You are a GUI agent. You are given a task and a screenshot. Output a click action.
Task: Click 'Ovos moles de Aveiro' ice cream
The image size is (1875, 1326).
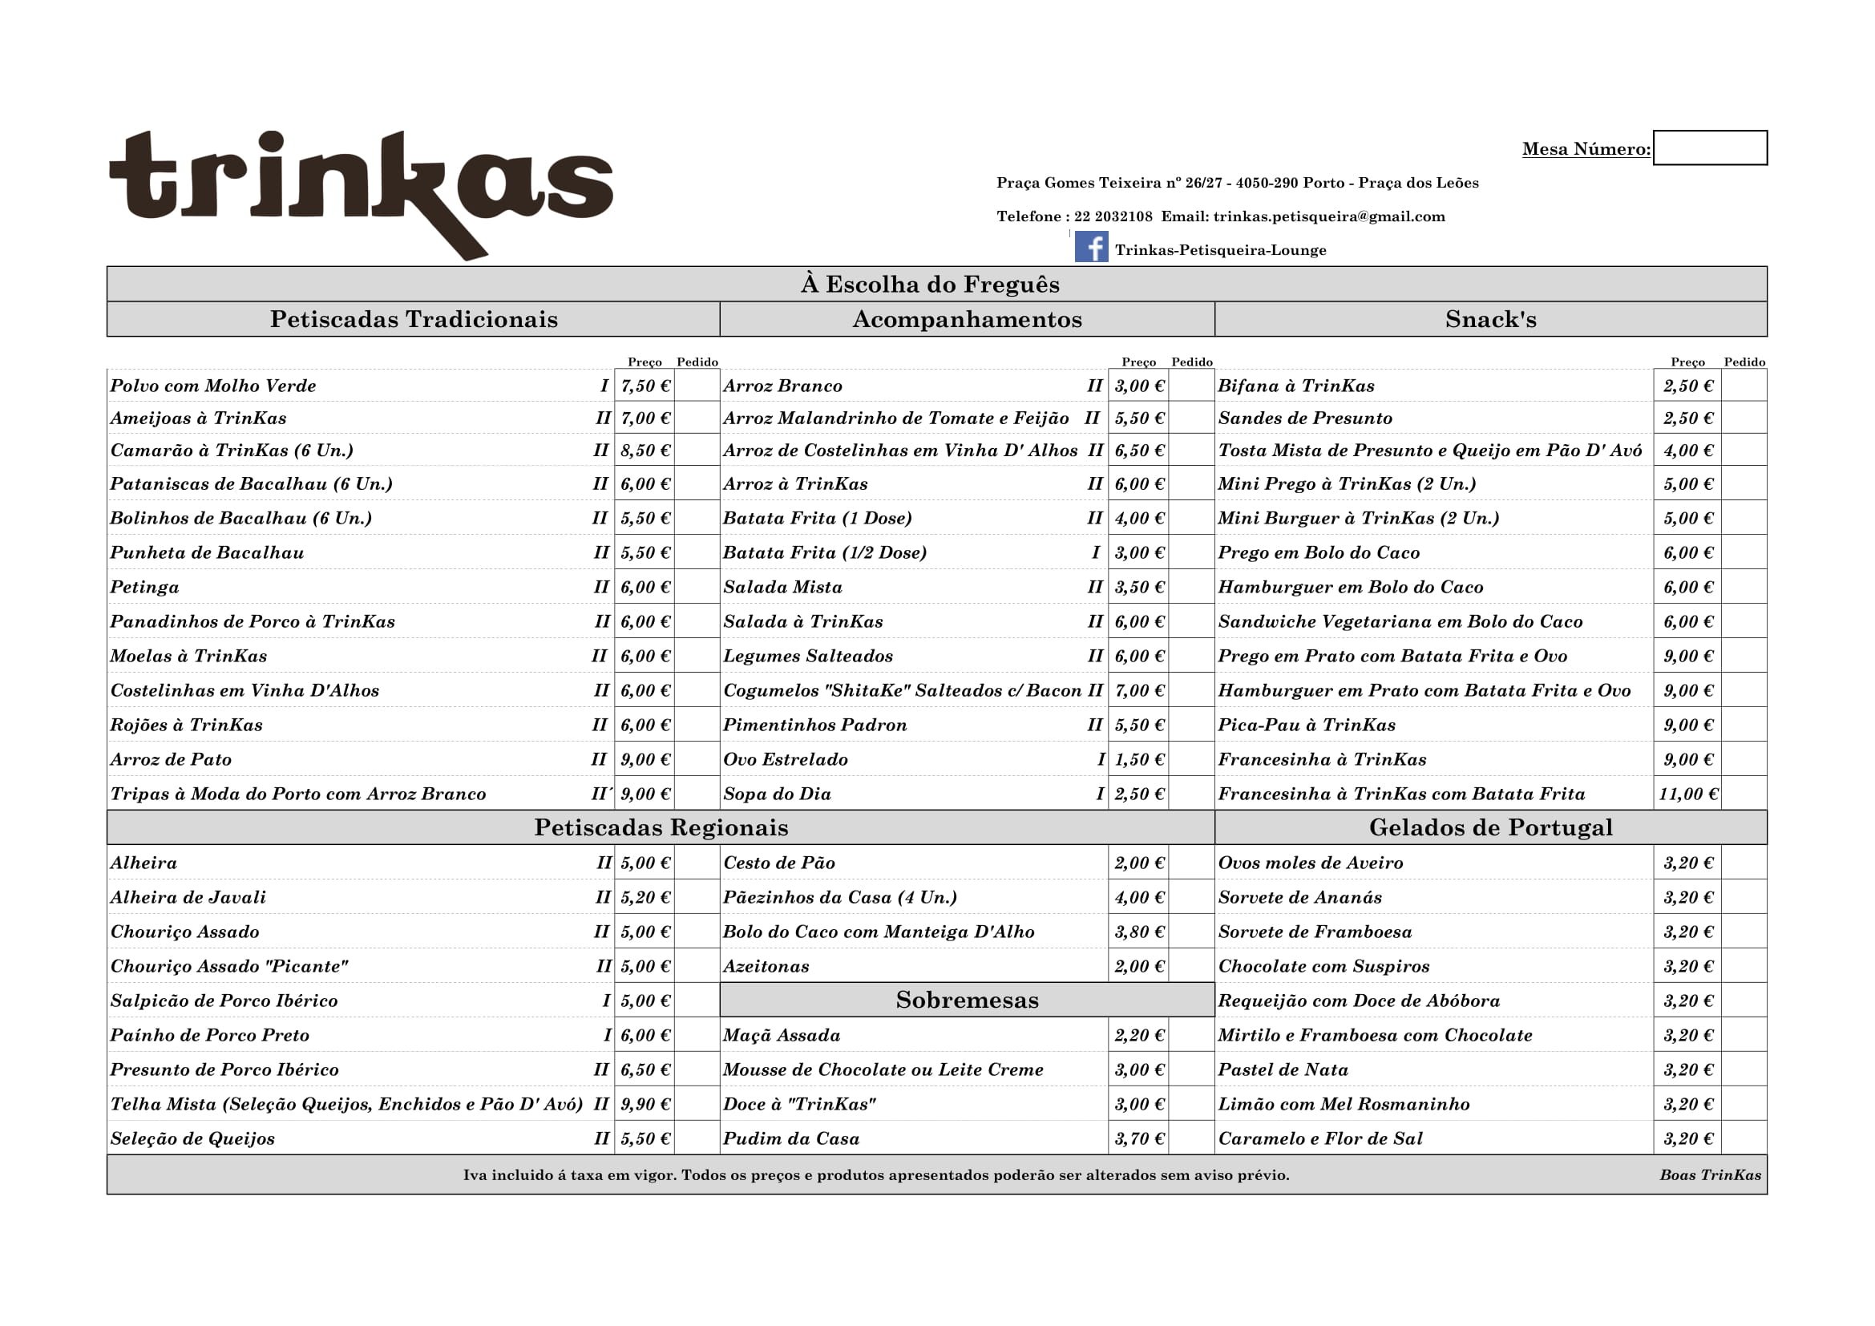tap(1311, 864)
